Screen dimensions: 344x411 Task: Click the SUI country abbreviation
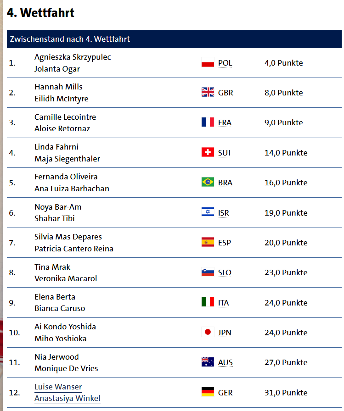pos(224,153)
